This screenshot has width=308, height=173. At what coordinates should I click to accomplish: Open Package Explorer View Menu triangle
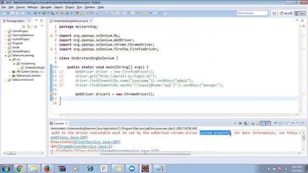42,26
